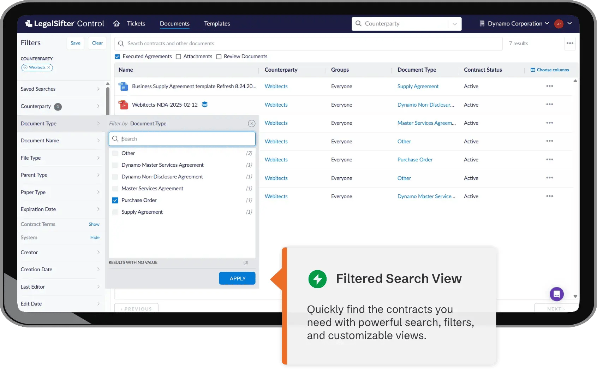Click the JP user avatar icon
The height and width of the screenshot is (373, 597).
click(x=559, y=24)
